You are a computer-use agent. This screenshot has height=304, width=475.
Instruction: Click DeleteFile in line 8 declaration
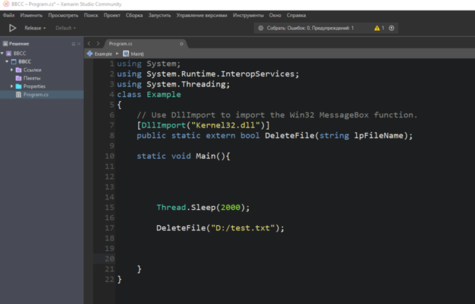click(x=290, y=136)
